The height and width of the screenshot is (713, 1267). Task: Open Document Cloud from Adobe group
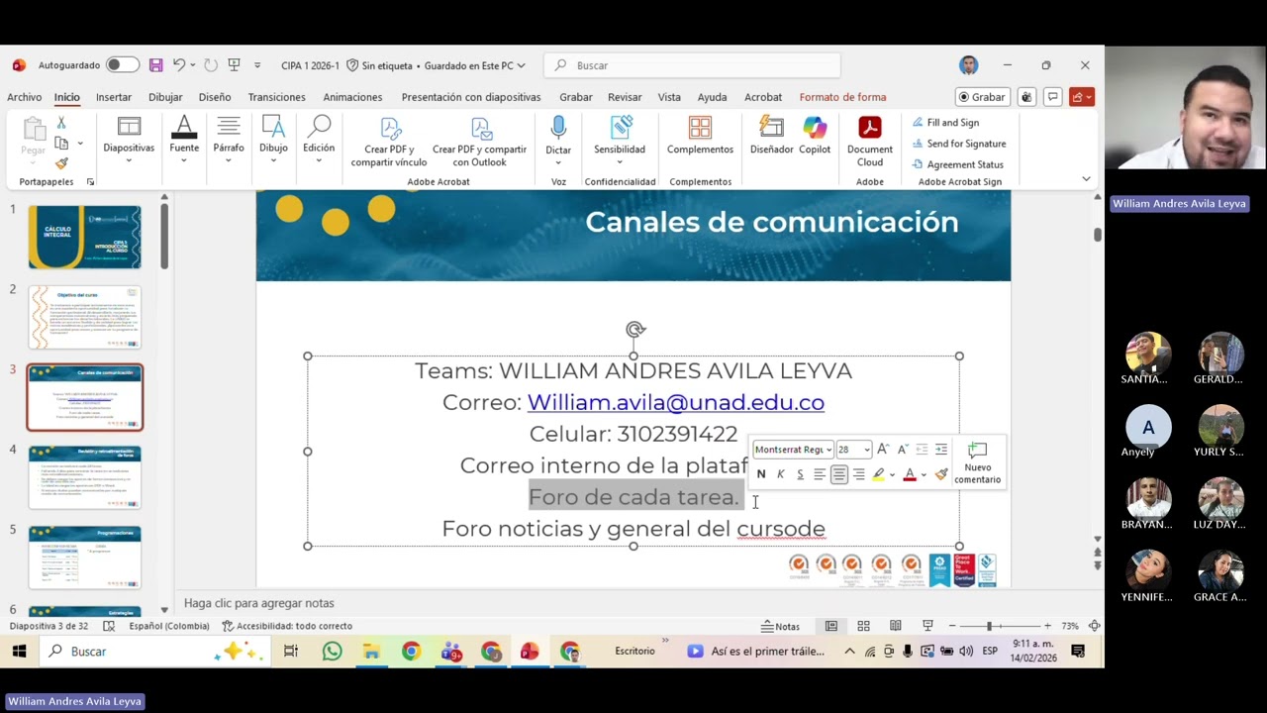[x=870, y=143]
